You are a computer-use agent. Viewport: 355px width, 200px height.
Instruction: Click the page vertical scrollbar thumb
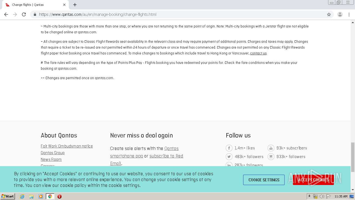click(x=353, y=157)
